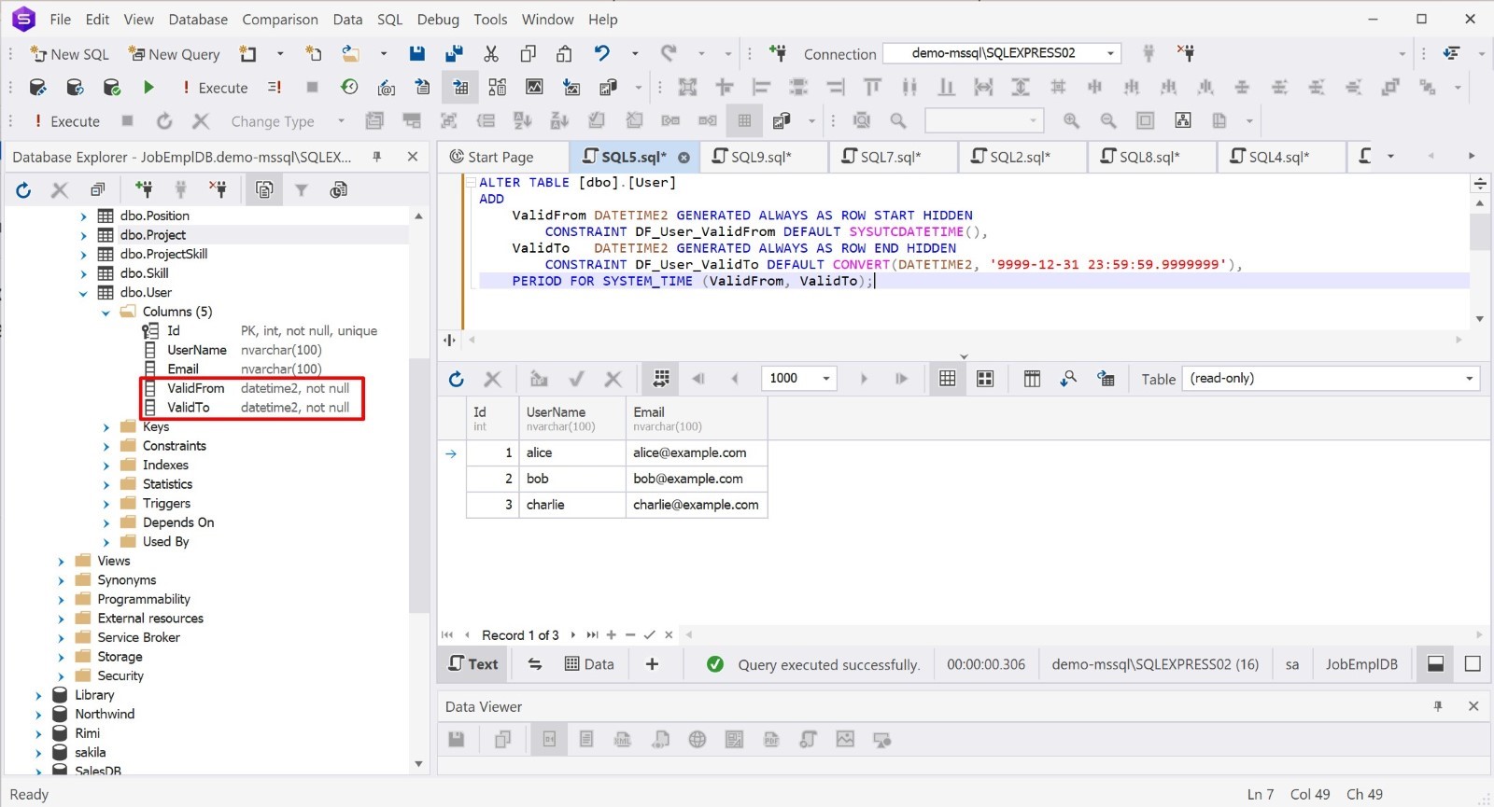
Task: Click the filter funnel icon in Database Explorer
Action: tap(302, 190)
